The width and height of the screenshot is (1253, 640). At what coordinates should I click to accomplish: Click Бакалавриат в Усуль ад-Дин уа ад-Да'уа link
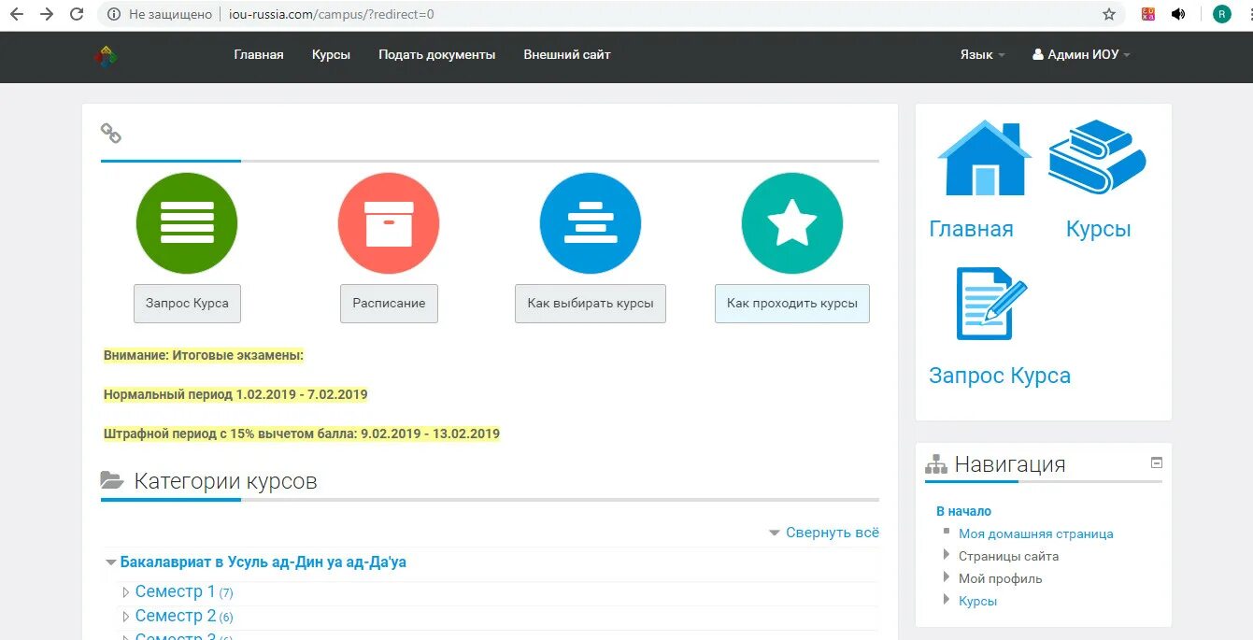[263, 562]
